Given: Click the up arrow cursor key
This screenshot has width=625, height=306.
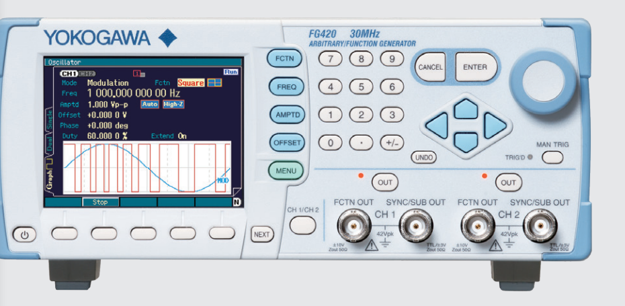Looking at the screenshot, I should (466, 109).
